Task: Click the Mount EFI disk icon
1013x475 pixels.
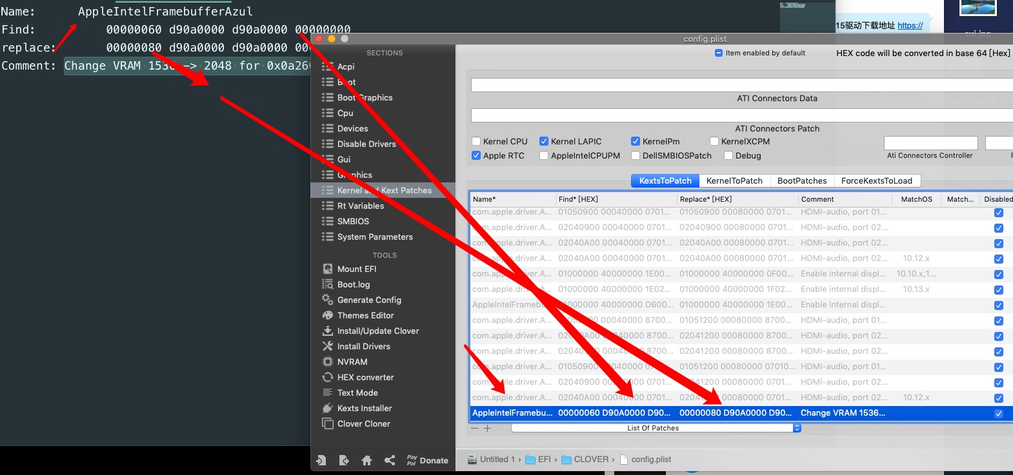Action: tap(328, 269)
